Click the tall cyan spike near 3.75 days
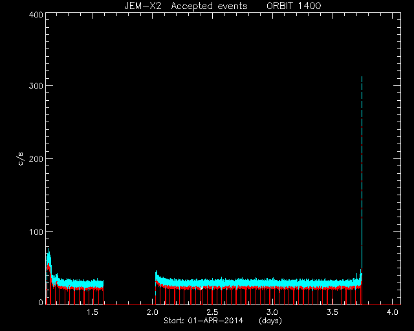Screen dimensions: 414x331 pyautogui.click(x=362, y=174)
